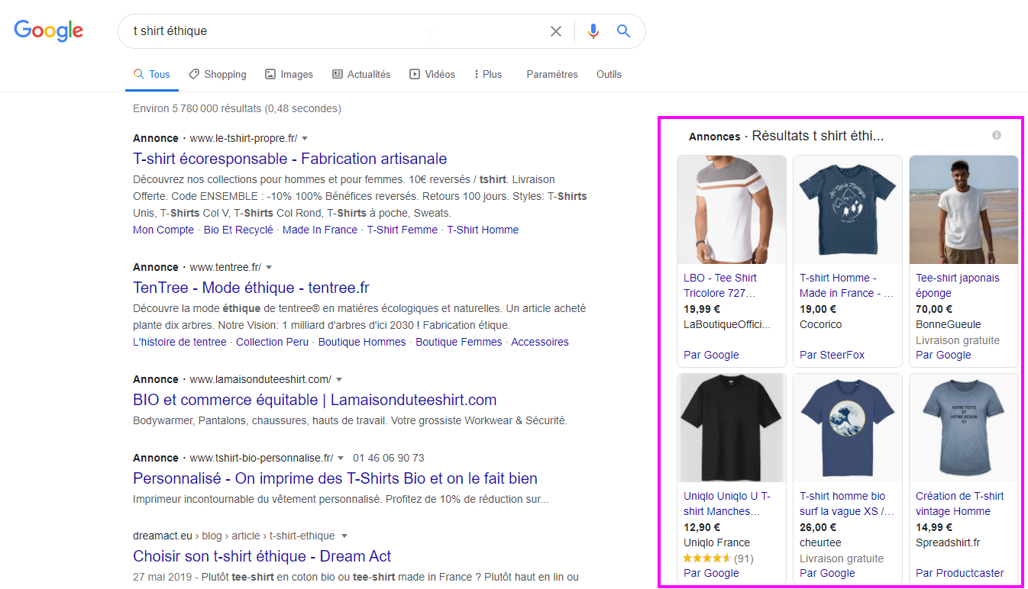Open 'T-shirt Homme - Made in France' product link
The height and width of the screenshot is (589, 1028).
846,285
